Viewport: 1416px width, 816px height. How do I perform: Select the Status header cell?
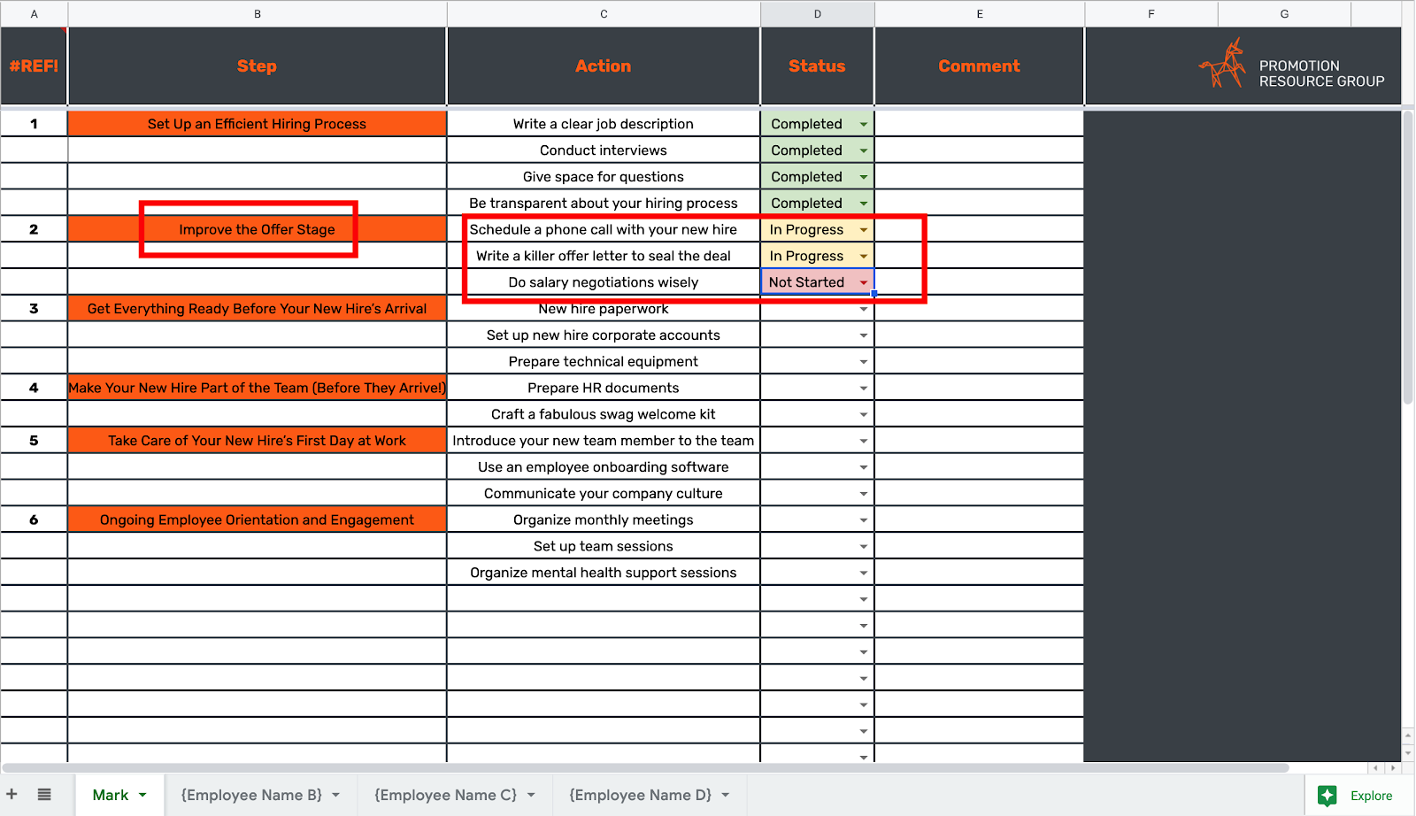[x=818, y=66]
